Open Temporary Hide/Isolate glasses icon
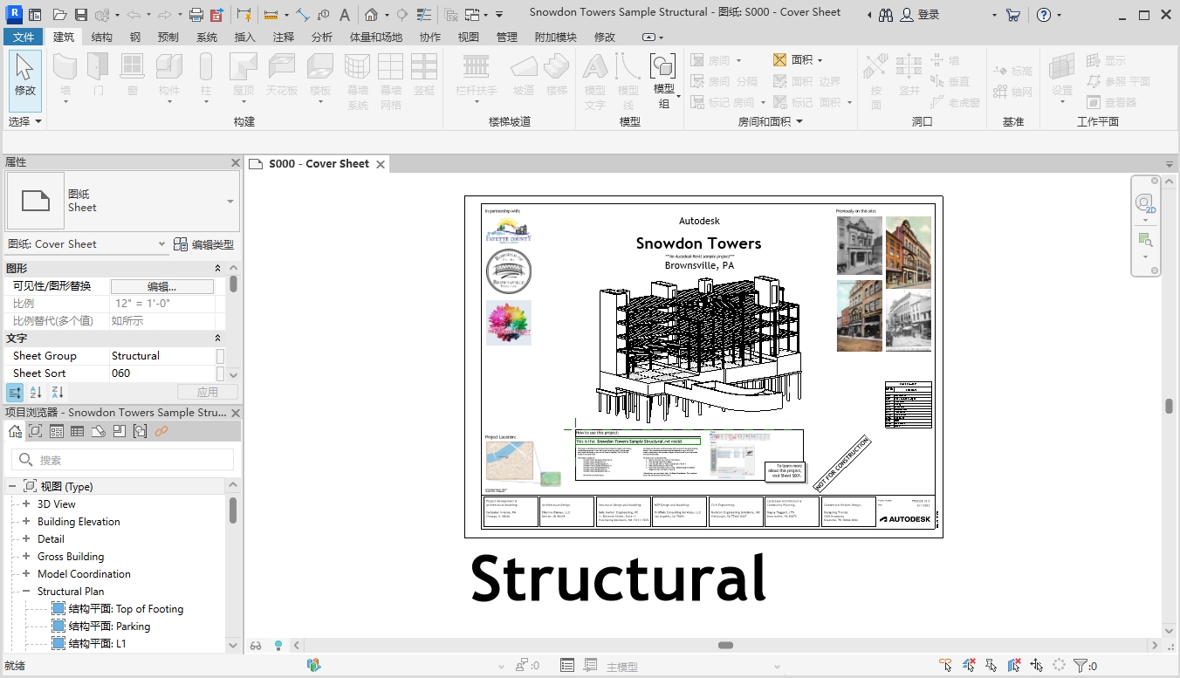The image size is (1180, 678). [256, 645]
